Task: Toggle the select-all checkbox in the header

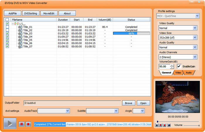Action: (x=7, y=20)
